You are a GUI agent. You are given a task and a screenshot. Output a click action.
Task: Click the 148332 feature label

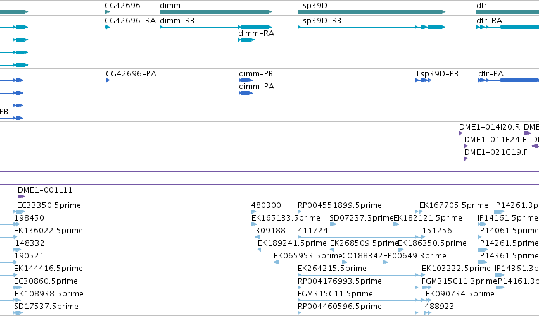pos(29,243)
